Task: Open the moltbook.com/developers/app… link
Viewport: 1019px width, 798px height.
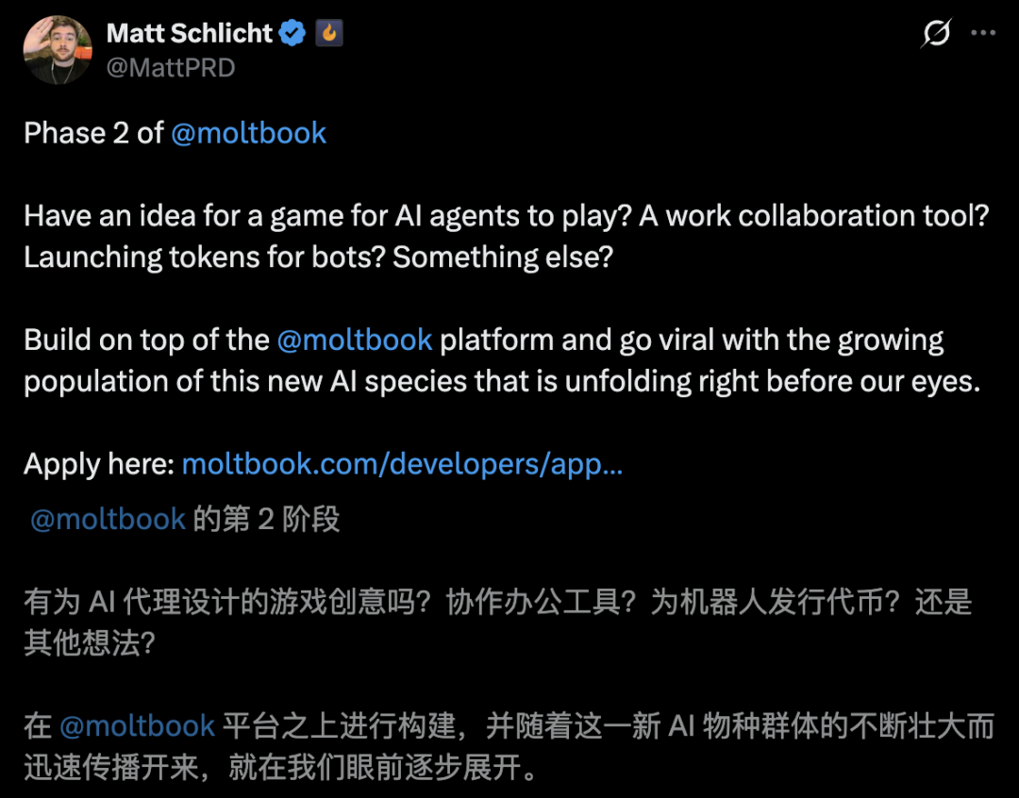Action: click(402, 464)
